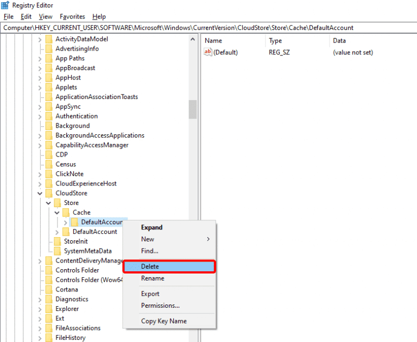Click the Applets folder icon
Viewport: 417px width, 342px height.
coord(49,88)
